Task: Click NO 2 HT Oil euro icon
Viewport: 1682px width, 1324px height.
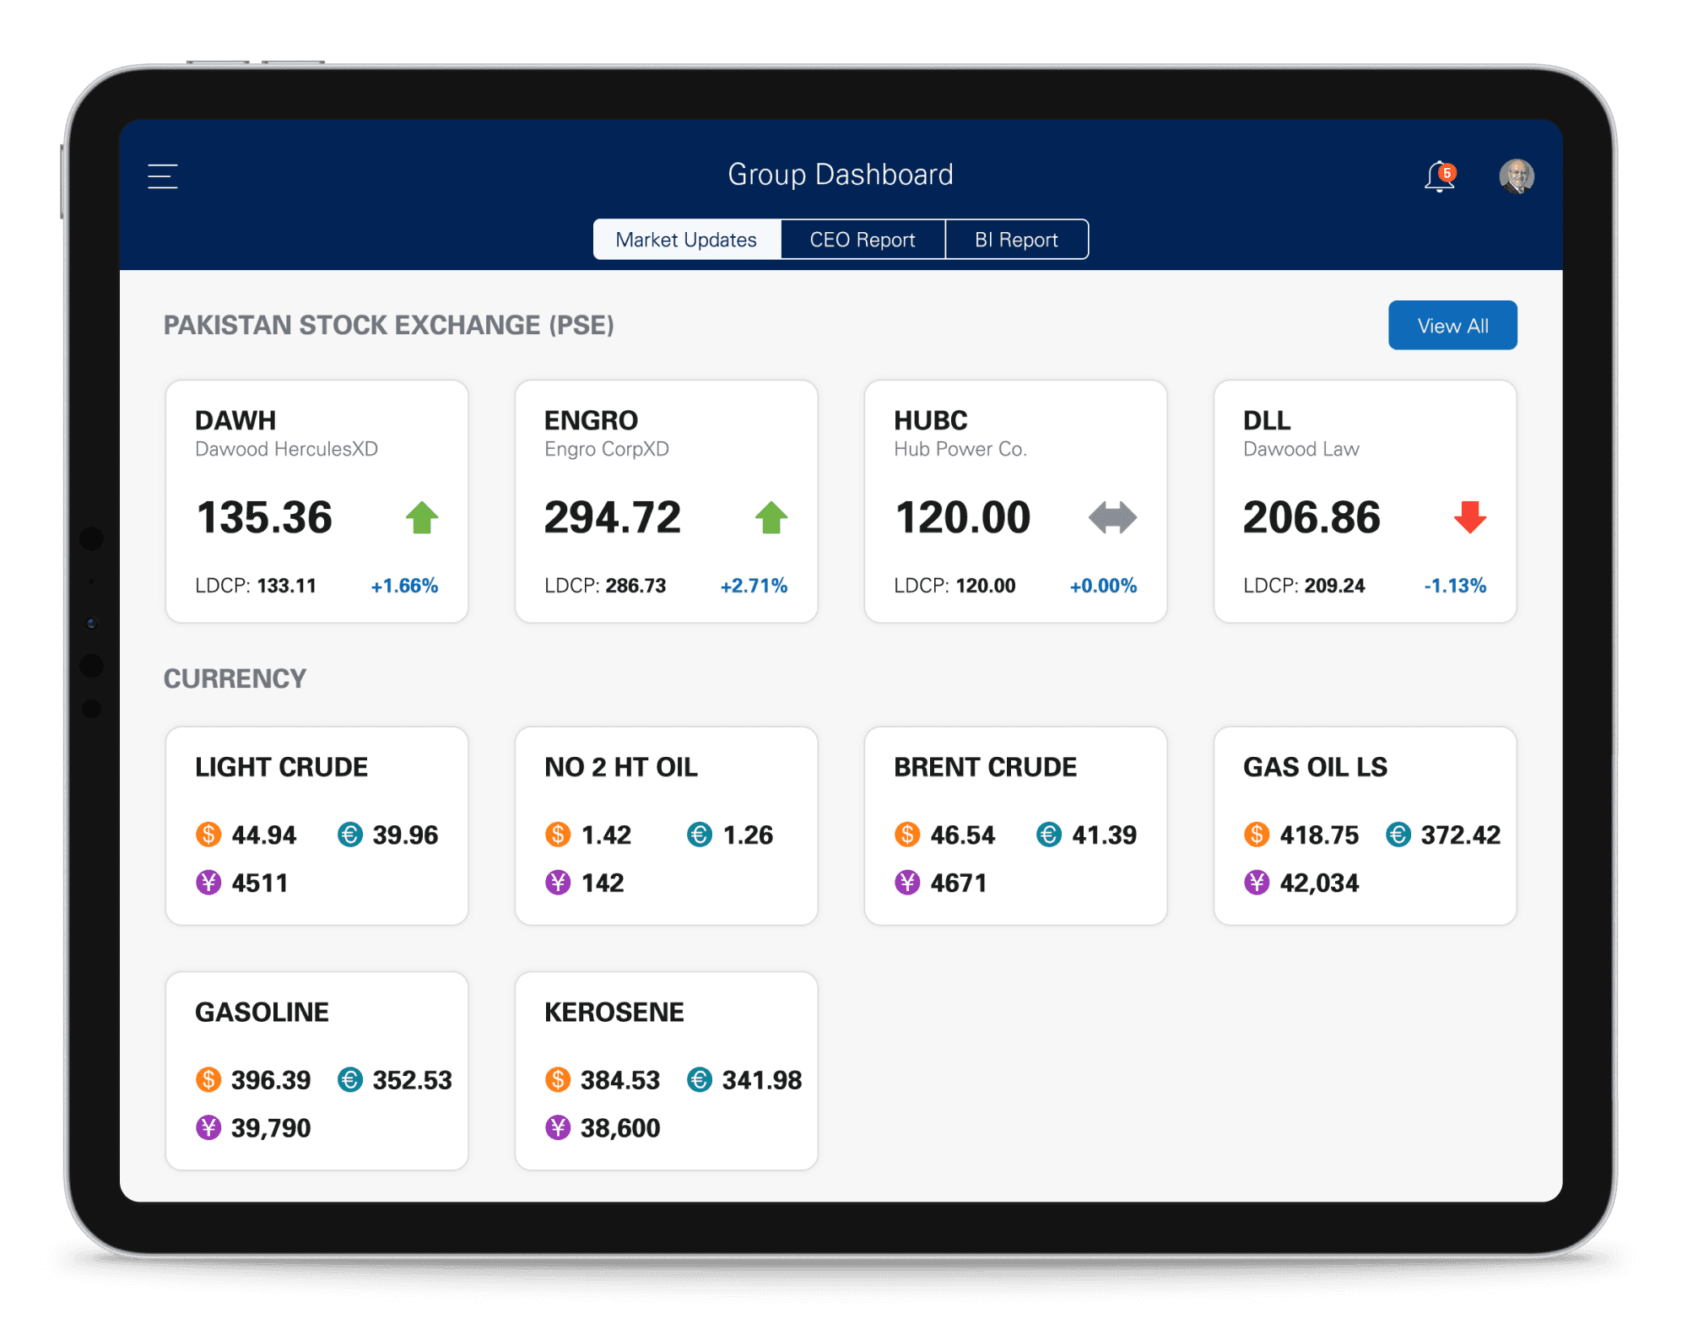Action: point(700,835)
